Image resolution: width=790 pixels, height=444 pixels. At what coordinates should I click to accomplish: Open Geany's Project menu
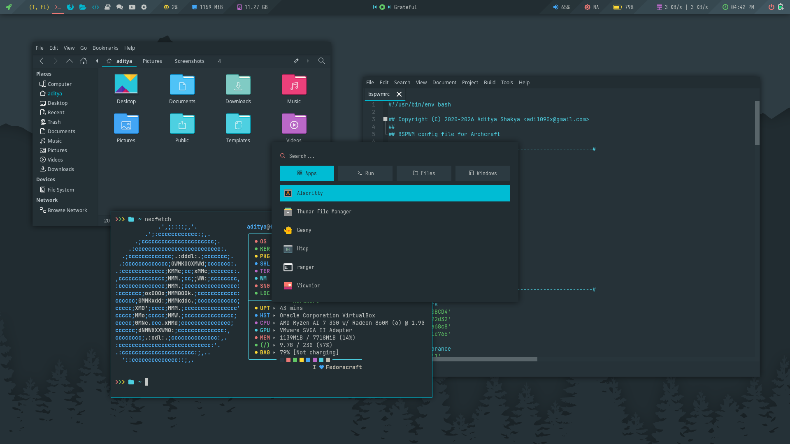(x=470, y=83)
